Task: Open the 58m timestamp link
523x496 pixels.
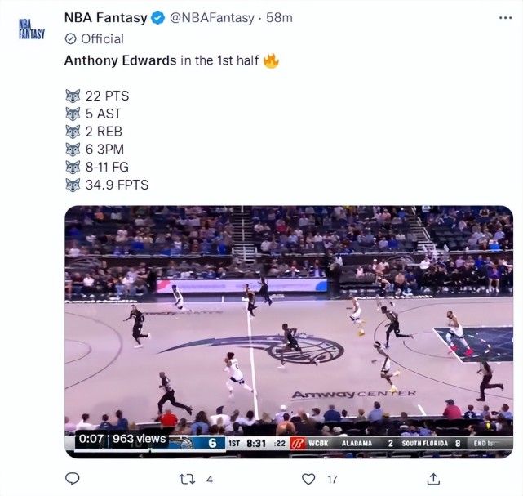Action: coord(279,18)
